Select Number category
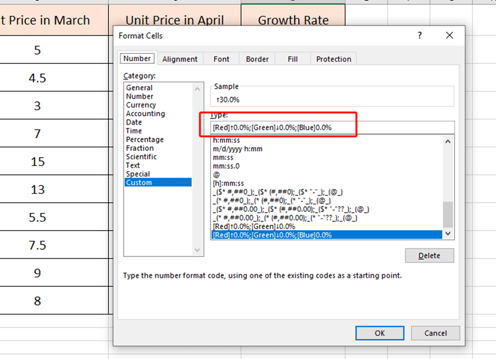Viewport: 496px width, 359px height. click(158, 97)
